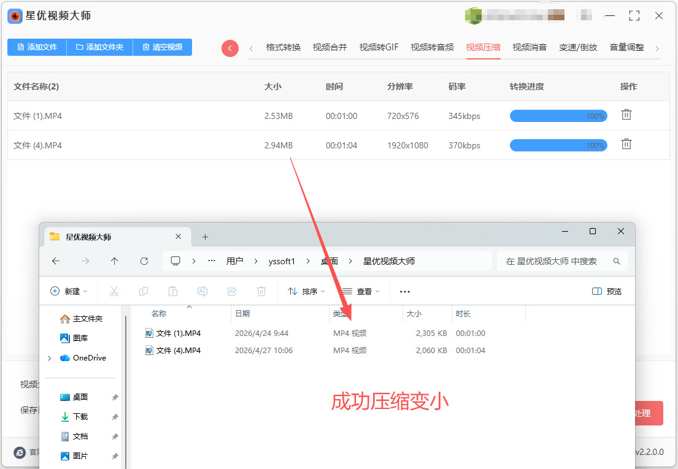The width and height of the screenshot is (678, 469).
Task: Open the 排序 sort dropdown
Action: (306, 291)
